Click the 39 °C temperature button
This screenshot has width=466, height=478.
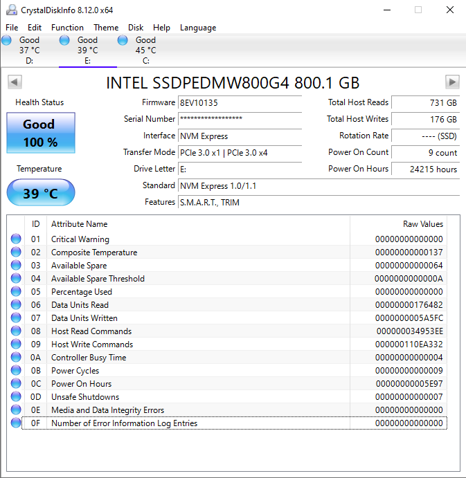click(x=40, y=193)
